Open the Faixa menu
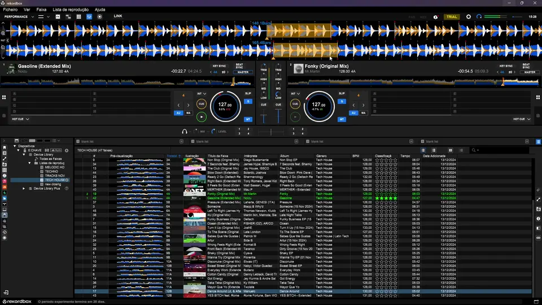The height and width of the screenshot is (305, 542). pos(41,10)
